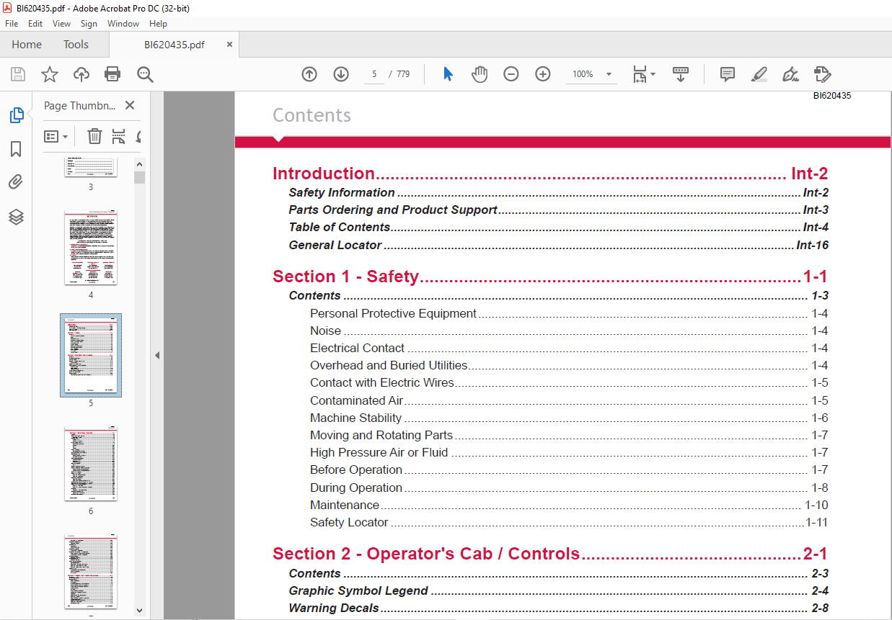892x620 pixels.
Task: Delete selected page with trash icon
Action: [x=94, y=136]
